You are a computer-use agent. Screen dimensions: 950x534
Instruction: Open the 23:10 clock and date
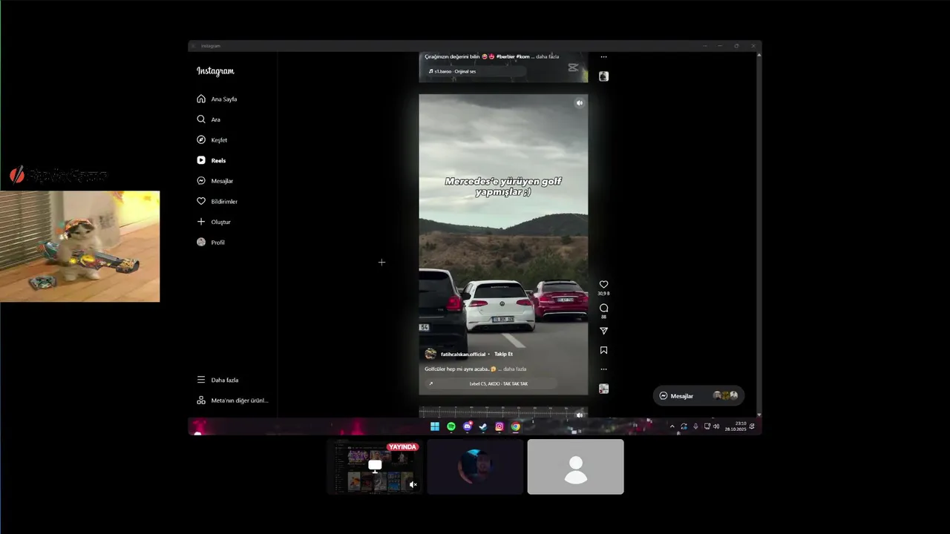736,426
